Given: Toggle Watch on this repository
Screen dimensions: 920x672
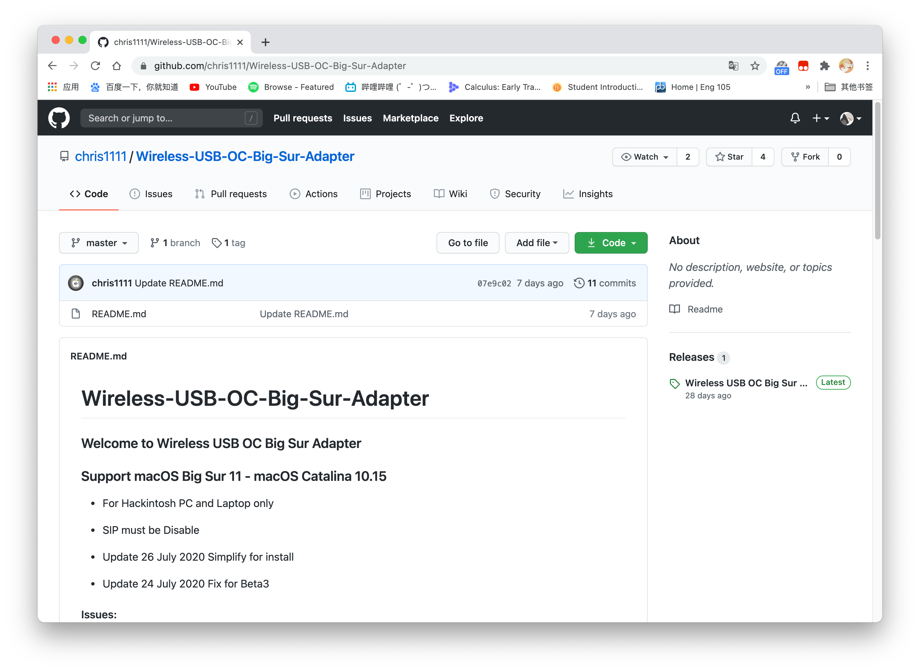Looking at the screenshot, I should tap(645, 157).
